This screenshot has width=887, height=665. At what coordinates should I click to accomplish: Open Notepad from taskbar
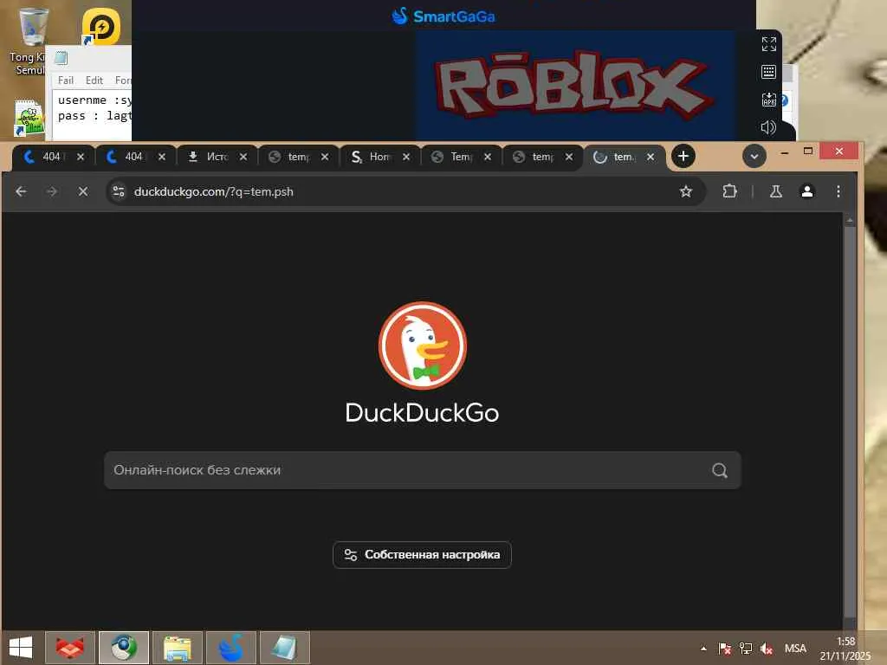(284, 648)
